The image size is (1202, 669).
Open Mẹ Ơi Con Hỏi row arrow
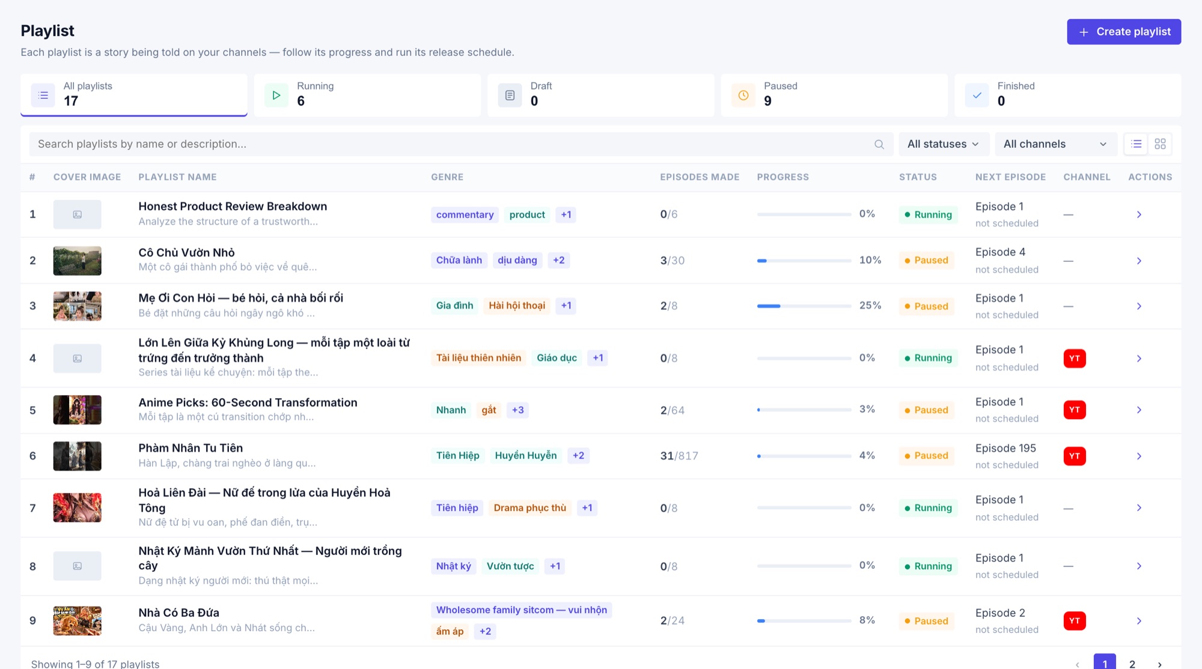coord(1139,306)
